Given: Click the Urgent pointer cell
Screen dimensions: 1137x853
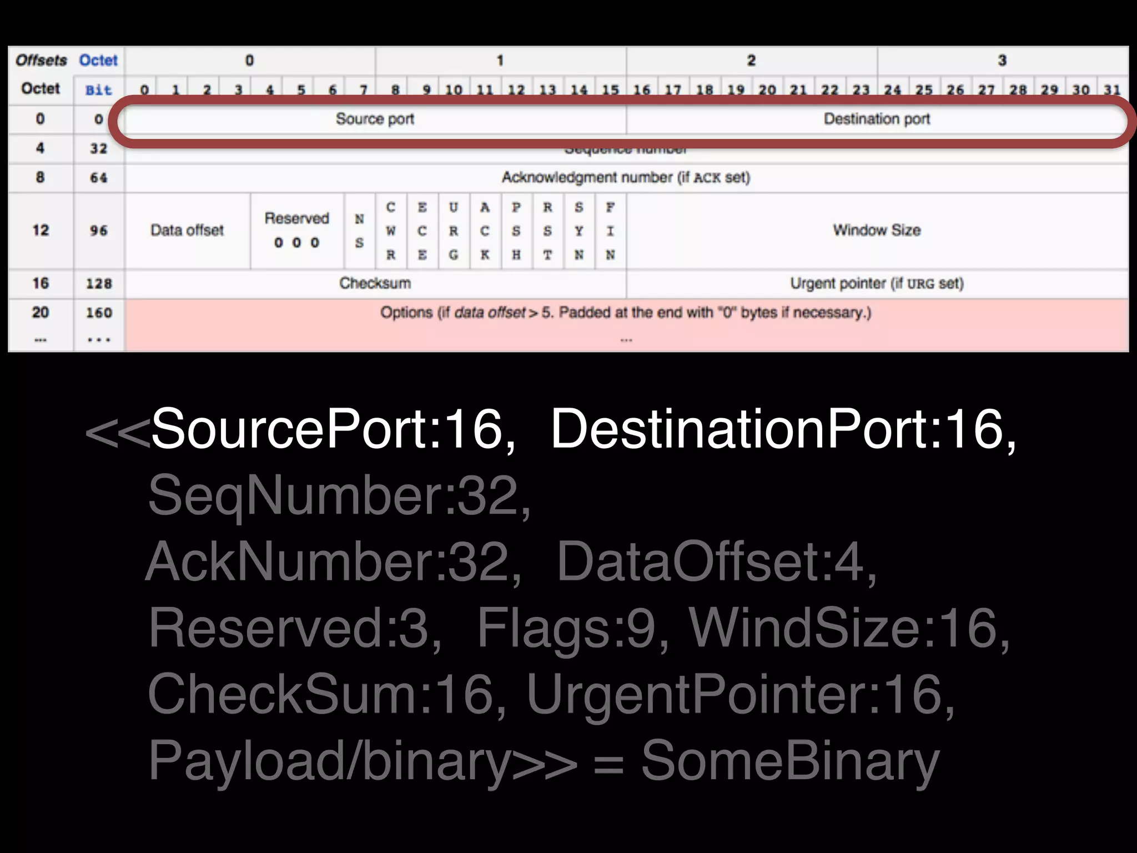Looking at the screenshot, I should coord(877,284).
